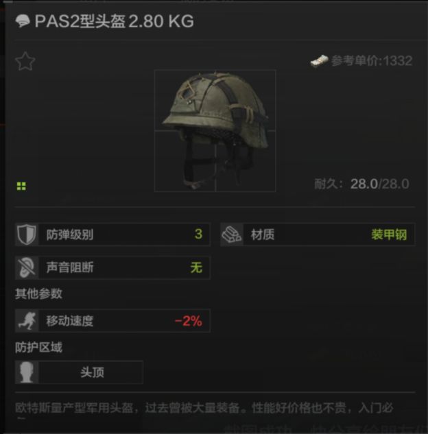428x434 pixels.
Task: Click the helmet icon beside PAS2 title
Action: pyautogui.click(x=23, y=21)
